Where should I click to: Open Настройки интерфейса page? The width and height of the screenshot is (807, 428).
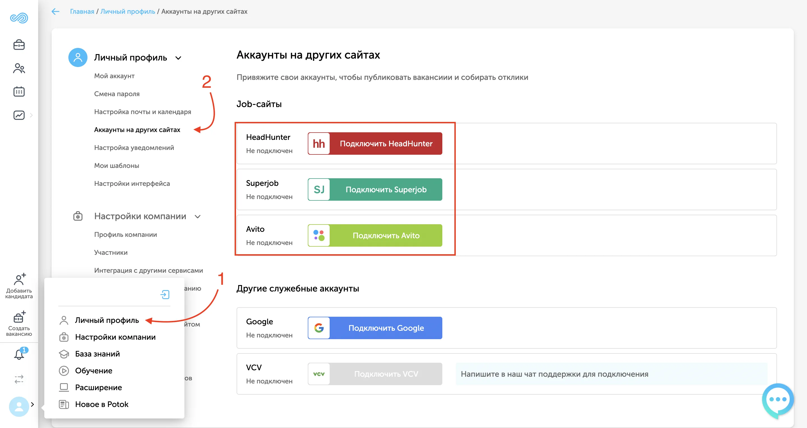point(132,183)
